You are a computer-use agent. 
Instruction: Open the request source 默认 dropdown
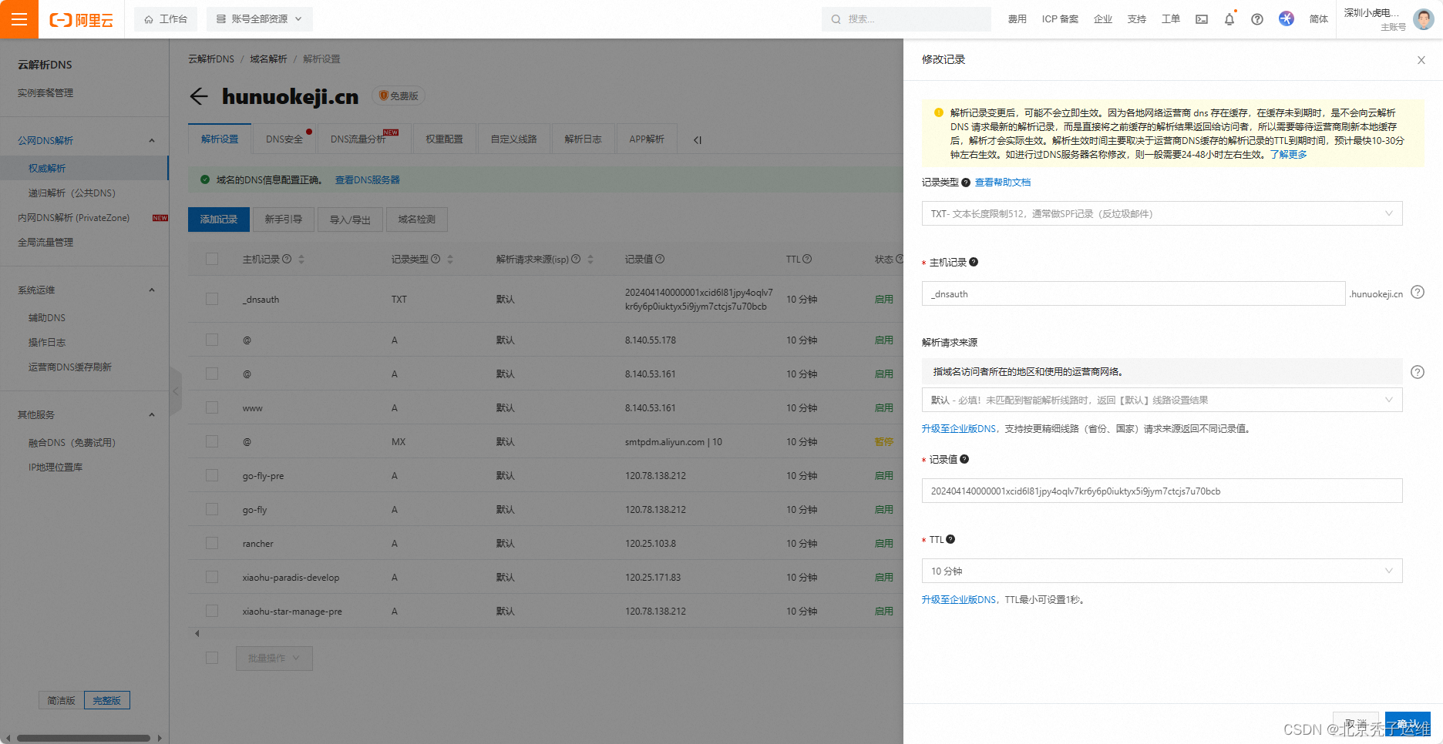click(1162, 400)
